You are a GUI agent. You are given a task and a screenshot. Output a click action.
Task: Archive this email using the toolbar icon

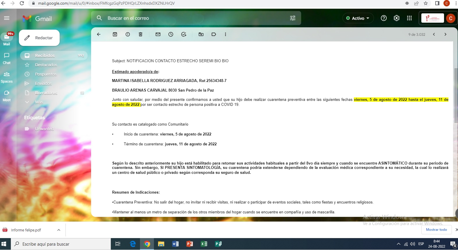115,34
